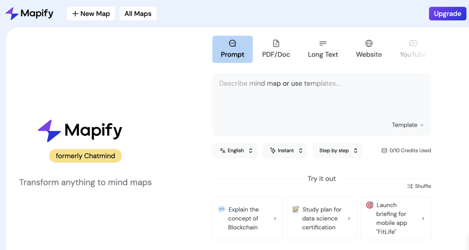Click the Website globe icon
This screenshot has width=469, height=250.
(x=369, y=43)
